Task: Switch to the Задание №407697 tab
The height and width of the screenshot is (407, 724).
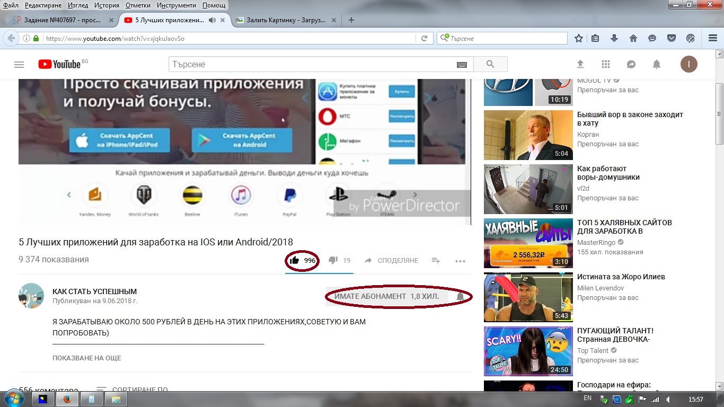Action: (63, 20)
